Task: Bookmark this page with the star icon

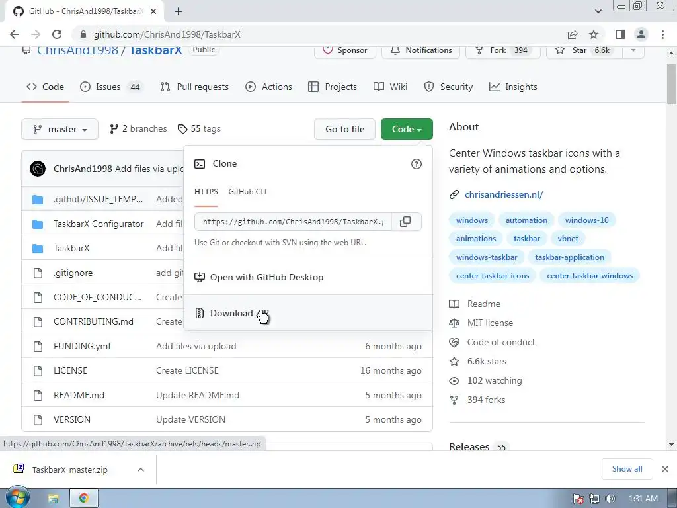Action: (594, 34)
